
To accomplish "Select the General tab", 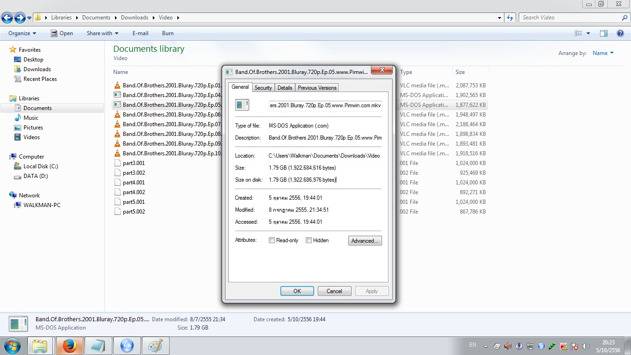I will [x=240, y=87].
